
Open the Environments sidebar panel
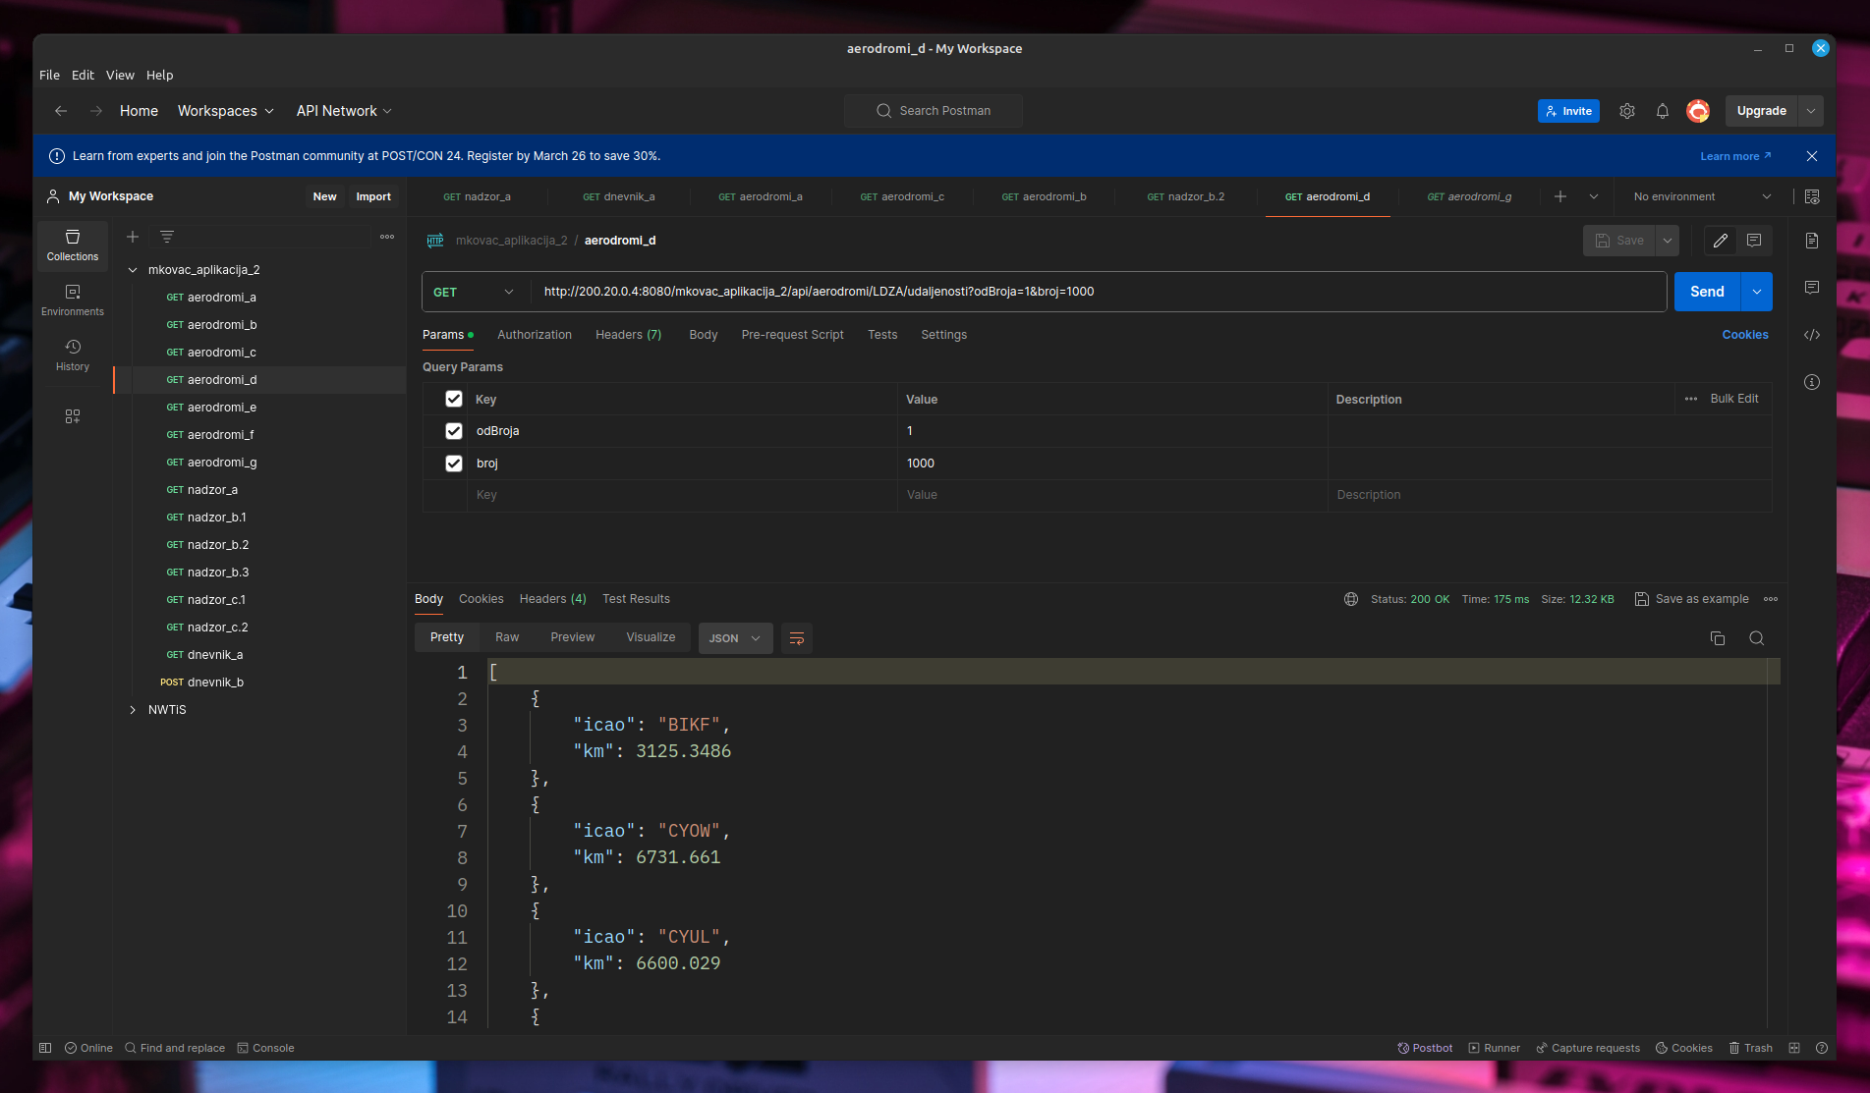pyautogui.click(x=73, y=300)
